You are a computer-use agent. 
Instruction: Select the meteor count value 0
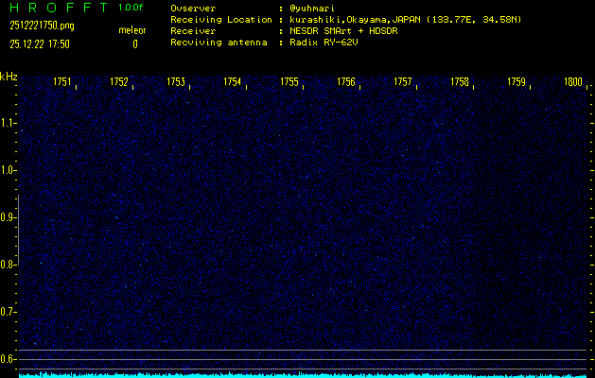coord(134,43)
